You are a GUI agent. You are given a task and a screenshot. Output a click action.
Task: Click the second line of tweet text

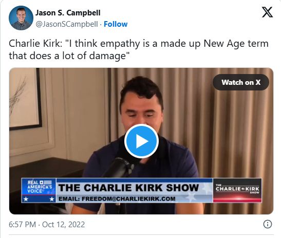(69, 56)
